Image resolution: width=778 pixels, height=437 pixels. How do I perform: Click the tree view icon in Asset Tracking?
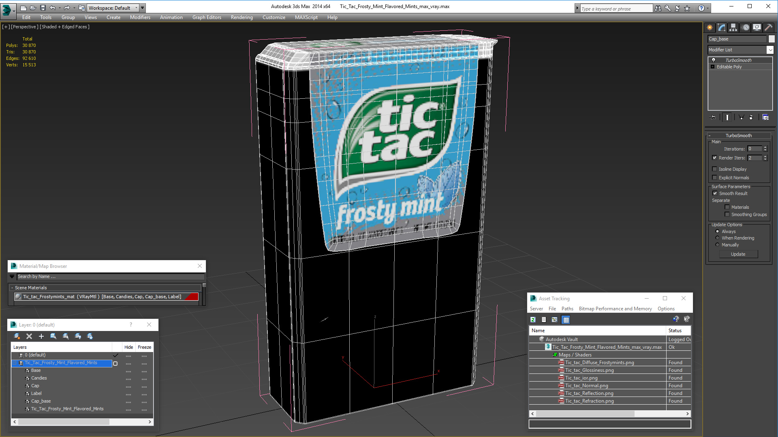555,320
